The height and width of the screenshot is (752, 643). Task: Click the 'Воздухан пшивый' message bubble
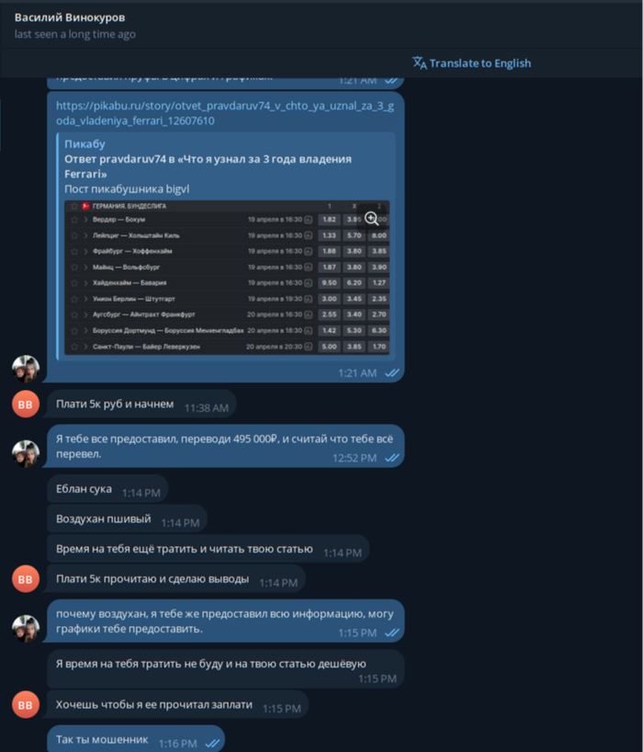click(127, 518)
